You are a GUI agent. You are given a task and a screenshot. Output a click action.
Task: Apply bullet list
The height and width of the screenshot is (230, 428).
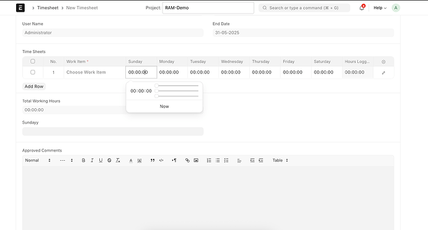click(218, 160)
